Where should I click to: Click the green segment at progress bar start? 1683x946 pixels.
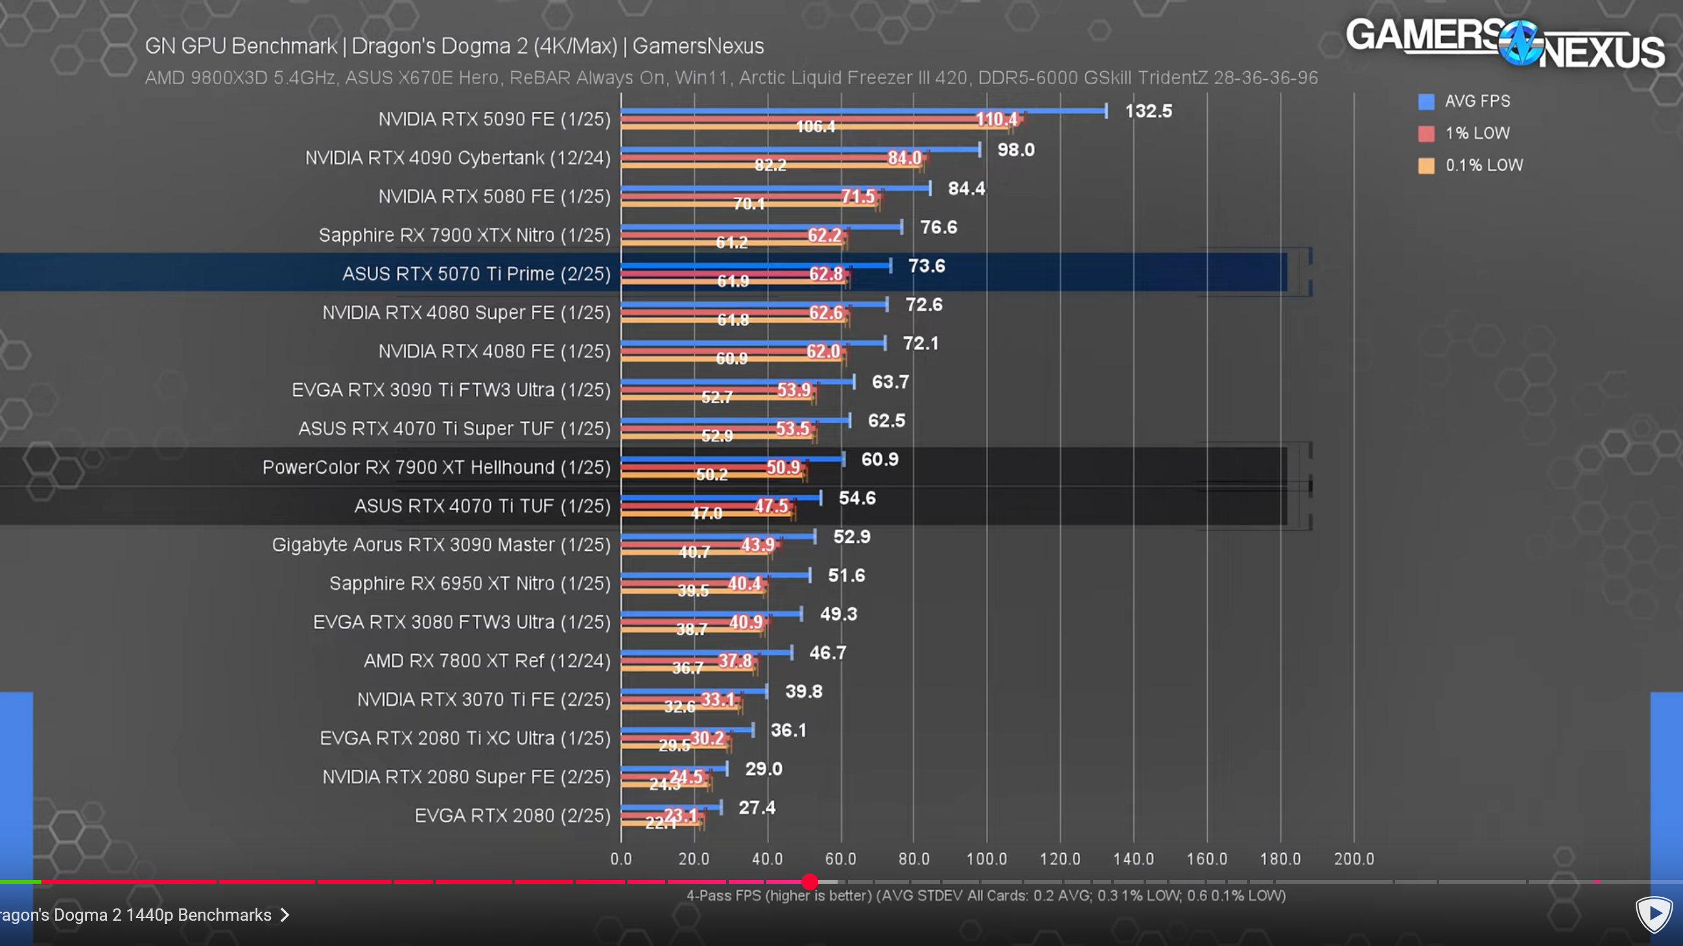click(19, 882)
